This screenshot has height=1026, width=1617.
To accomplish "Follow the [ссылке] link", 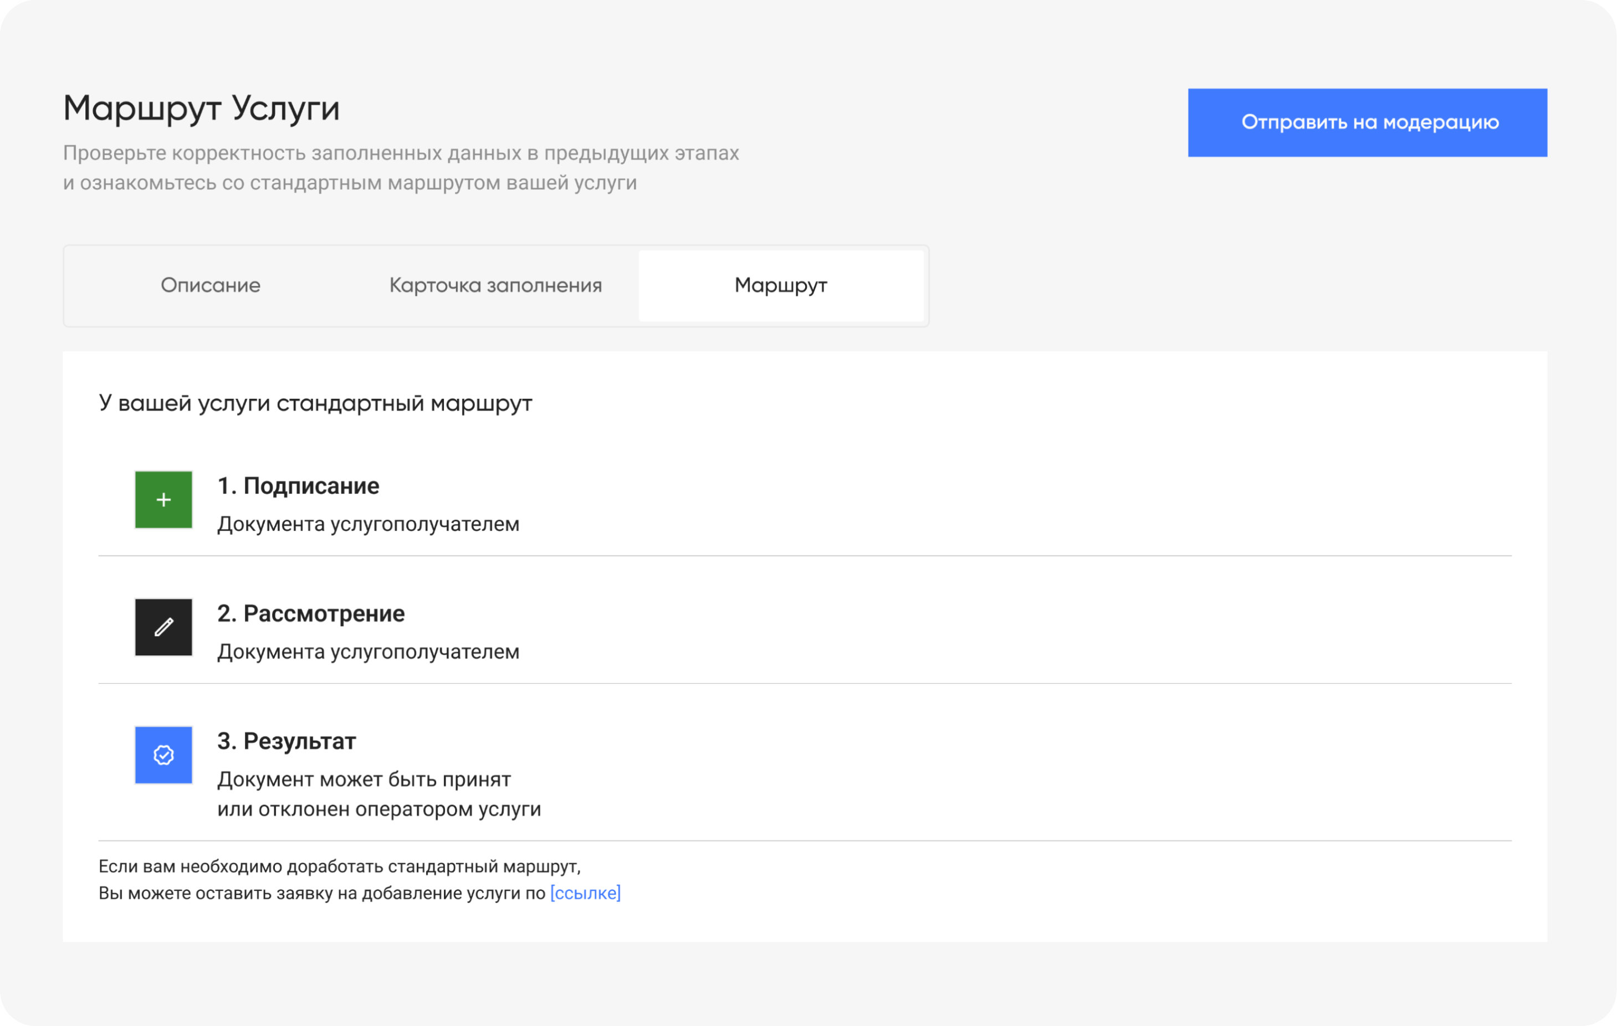I will pyautogui.click(x=585, y=893).
